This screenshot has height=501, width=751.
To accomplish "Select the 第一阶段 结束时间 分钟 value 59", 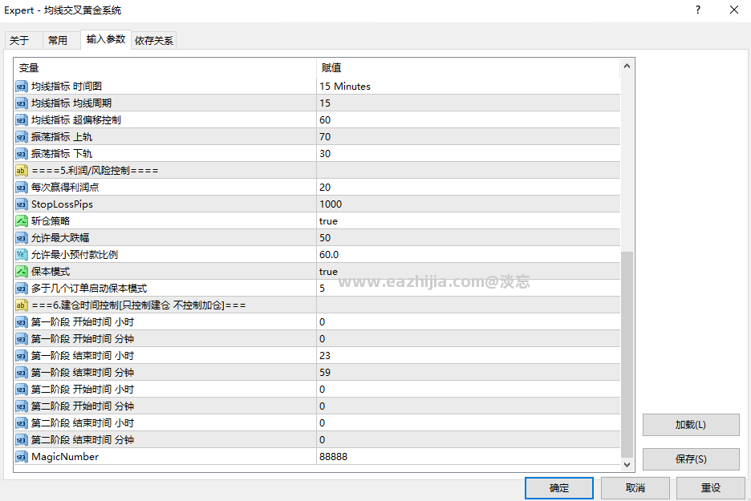I will tap(468, 372).
